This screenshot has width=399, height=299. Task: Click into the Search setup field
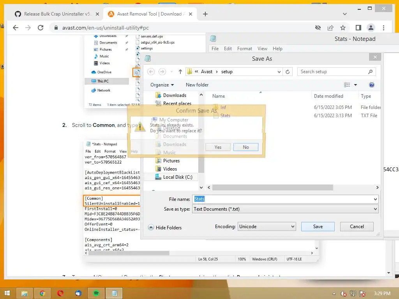click(334, 72)
